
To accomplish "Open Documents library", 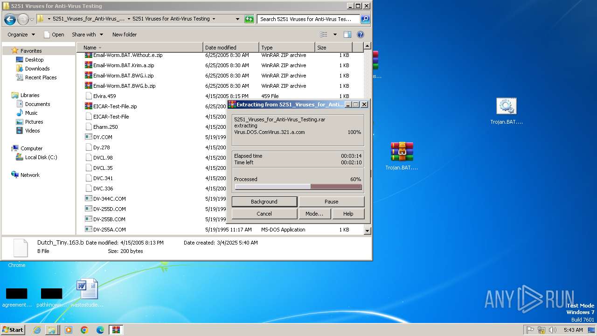I will click(x=37, y=104).
